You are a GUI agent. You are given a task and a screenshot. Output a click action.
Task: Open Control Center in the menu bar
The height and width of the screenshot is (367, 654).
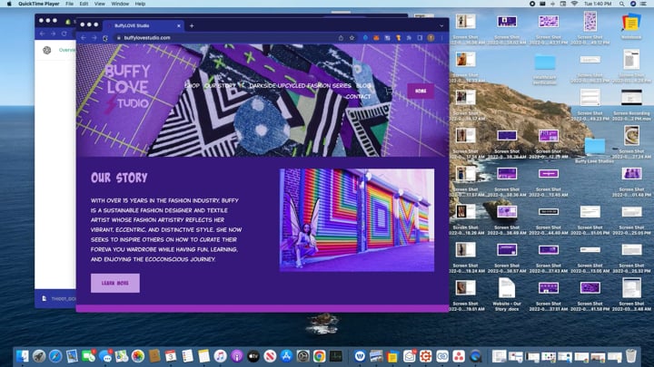click(644, 4)
